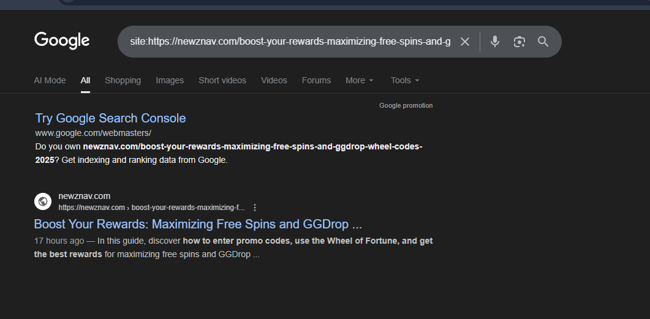Clear the search box text
650x319 pixels.
click(x=465, y=42)
